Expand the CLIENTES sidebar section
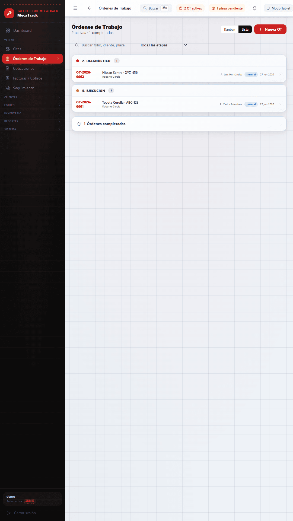The width and height of the screenshot is (293, 521). click(x=33, y=97)
